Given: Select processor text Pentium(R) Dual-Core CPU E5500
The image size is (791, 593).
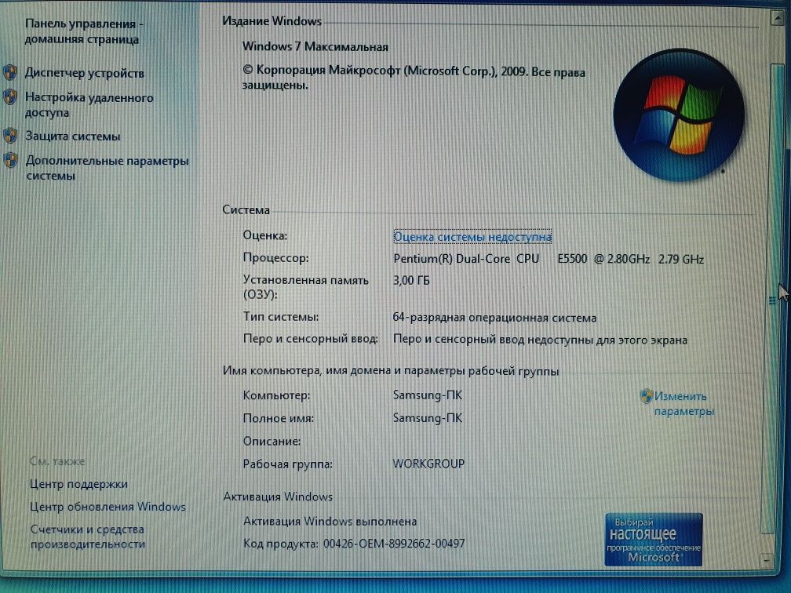Looking at the screenshot, I should (x=490, y=259).
